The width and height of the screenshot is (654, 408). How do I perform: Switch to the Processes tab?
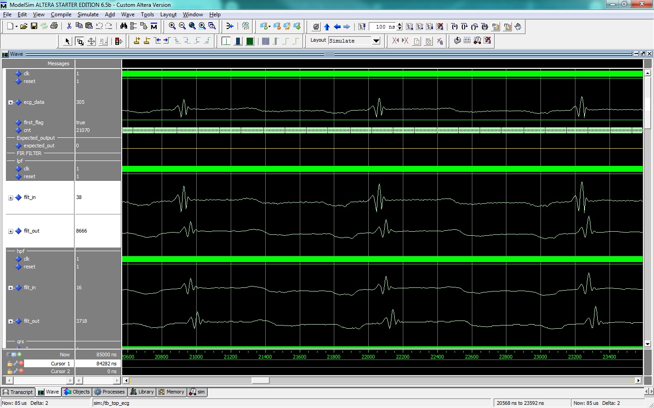click(109, 392)
